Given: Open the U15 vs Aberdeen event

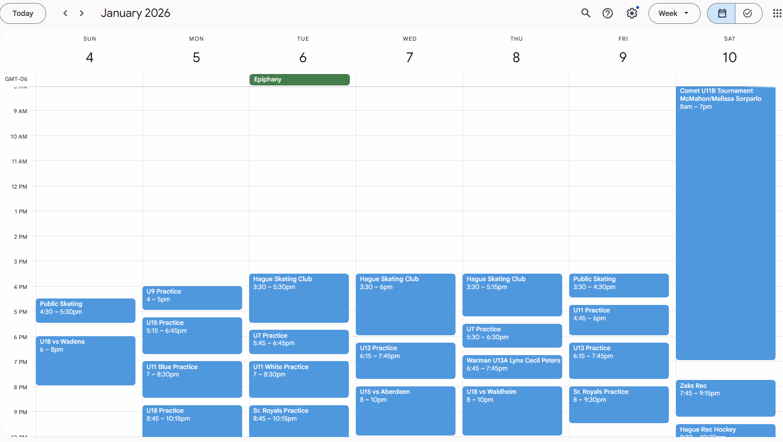Looking at the screenshot, I should click(x=405, y=410).
